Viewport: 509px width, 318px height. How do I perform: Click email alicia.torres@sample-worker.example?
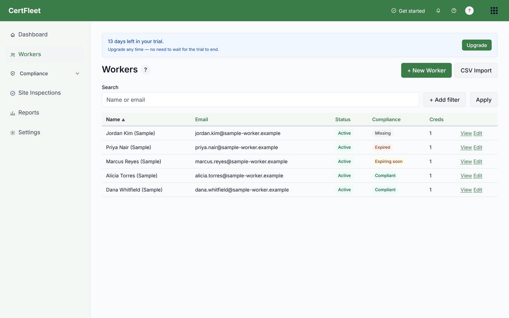(x=239, y=176)
